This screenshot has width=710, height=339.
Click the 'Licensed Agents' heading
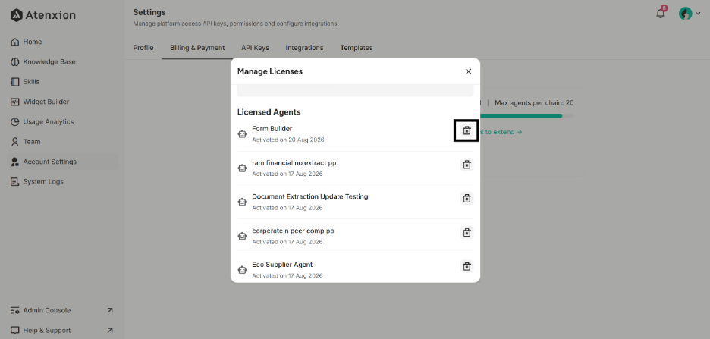click(269, 111)
